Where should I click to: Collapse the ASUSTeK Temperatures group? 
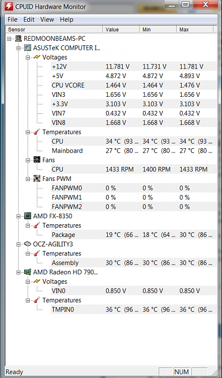tap(28, 132)
